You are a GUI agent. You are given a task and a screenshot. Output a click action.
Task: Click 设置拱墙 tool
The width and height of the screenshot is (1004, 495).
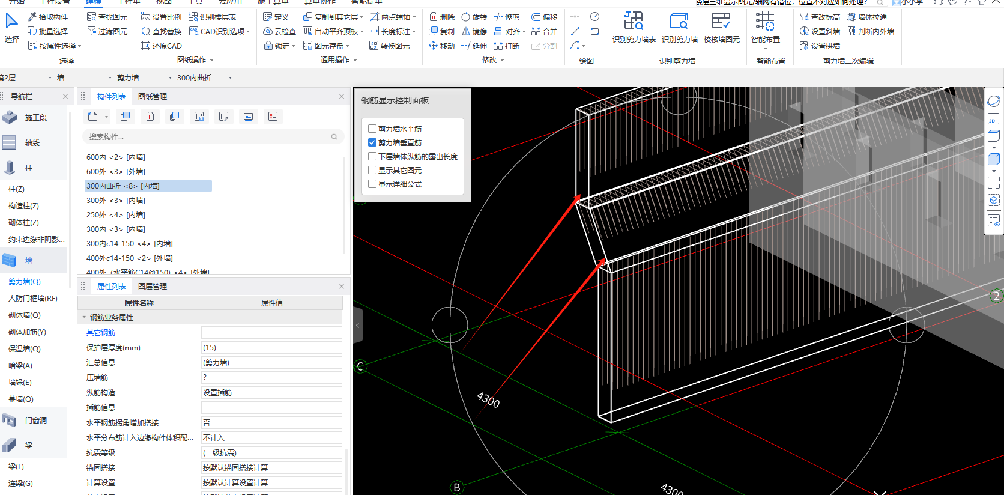pyautogui.click(x=820, y=46)
